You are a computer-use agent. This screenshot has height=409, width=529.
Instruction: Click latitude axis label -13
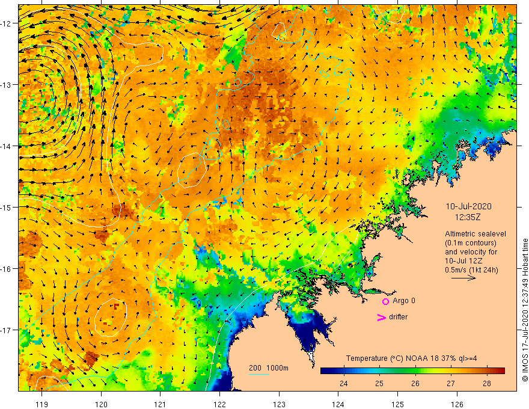pos(6,85)
